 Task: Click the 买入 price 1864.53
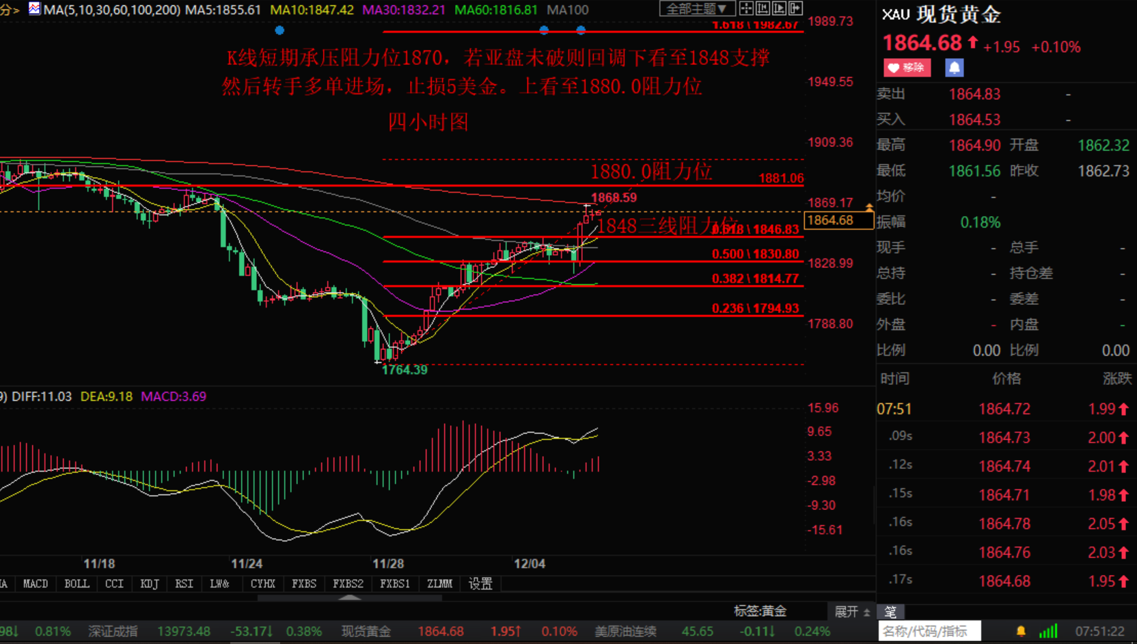pyautogui.click(x=974, y=120)
